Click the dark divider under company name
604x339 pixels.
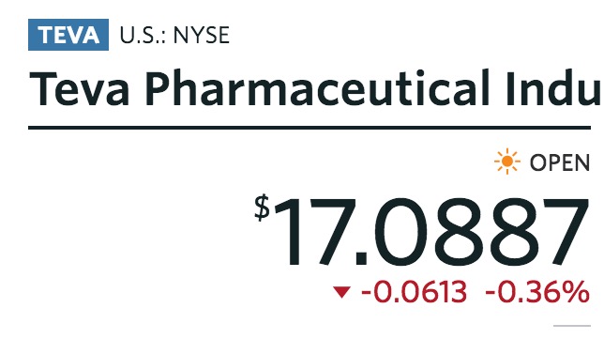(x=310, y=128)
